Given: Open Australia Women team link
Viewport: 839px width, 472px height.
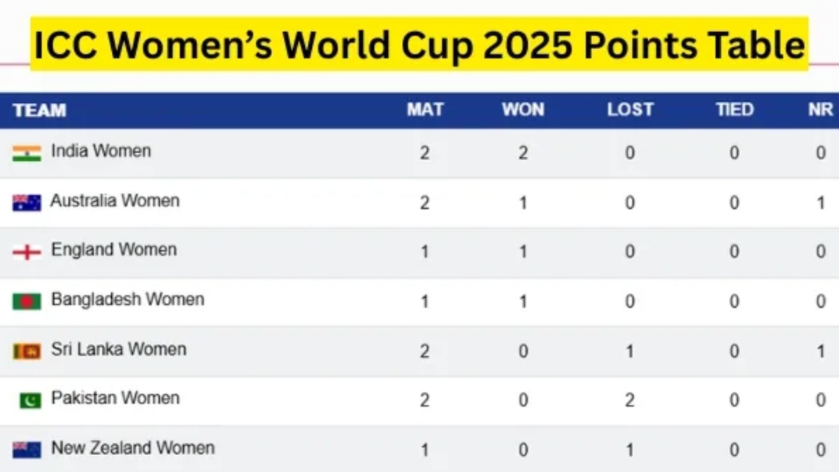Looking at the screenshot, I should (115, 201).
